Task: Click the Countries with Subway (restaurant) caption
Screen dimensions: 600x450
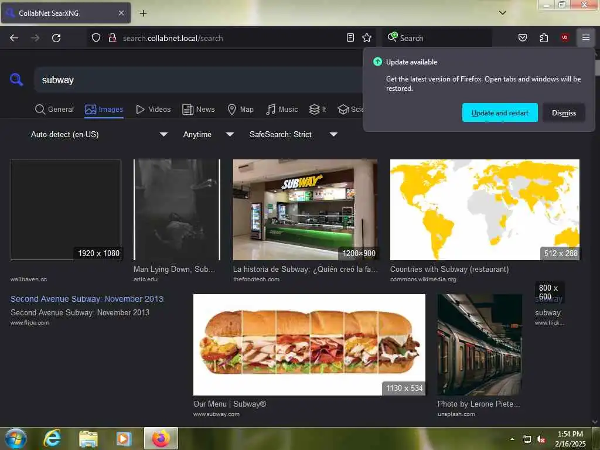Action: coord(449,270)
